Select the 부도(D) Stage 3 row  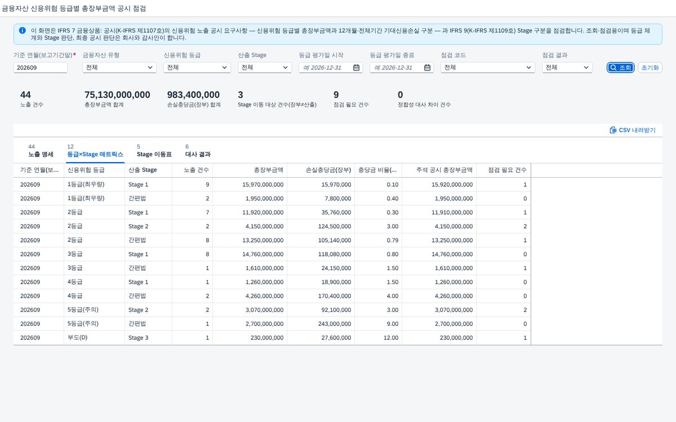pyautogui.click(x=272, y=338)
